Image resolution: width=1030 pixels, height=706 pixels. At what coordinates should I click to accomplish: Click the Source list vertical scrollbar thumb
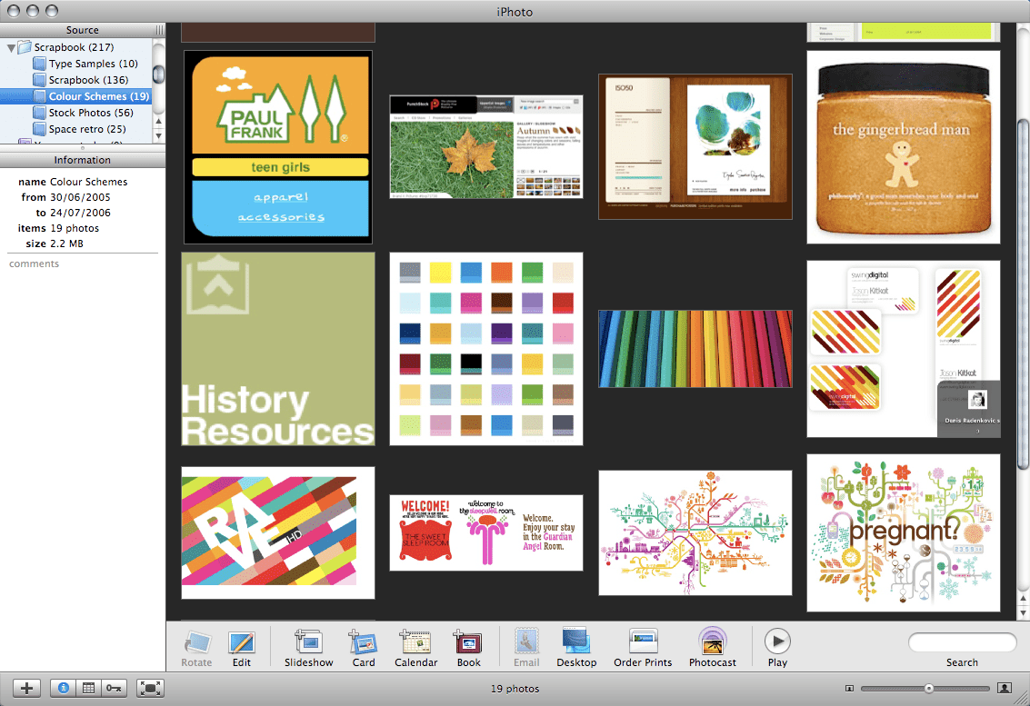158,73
